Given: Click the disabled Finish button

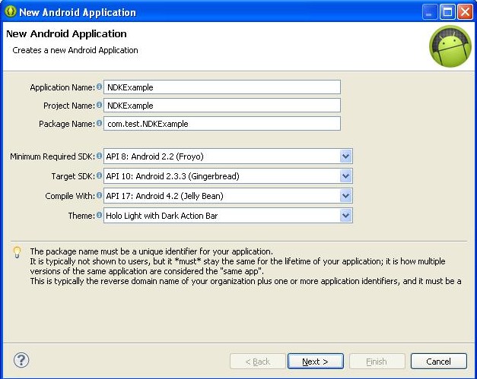Looking at the screenshot, I should coord(377,362).
